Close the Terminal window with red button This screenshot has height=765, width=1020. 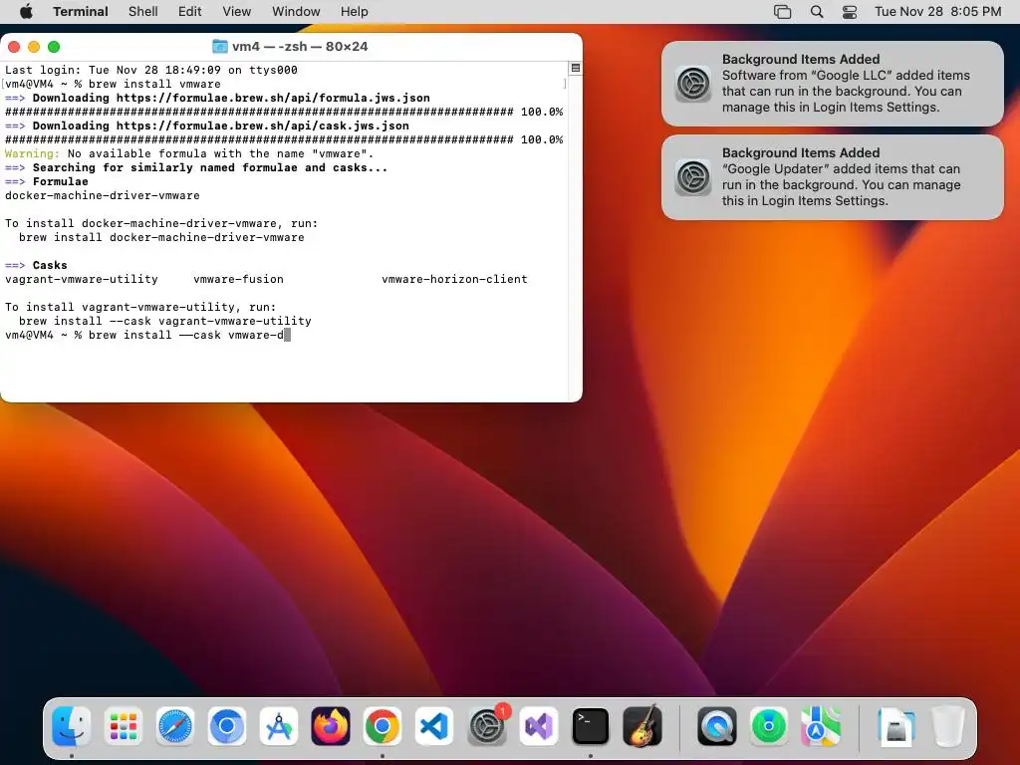(14, 46)
